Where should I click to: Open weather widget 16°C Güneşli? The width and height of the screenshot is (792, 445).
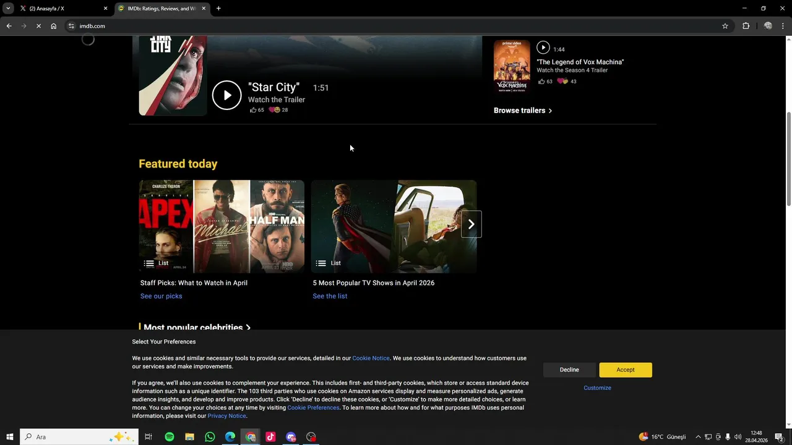[663, 437]
